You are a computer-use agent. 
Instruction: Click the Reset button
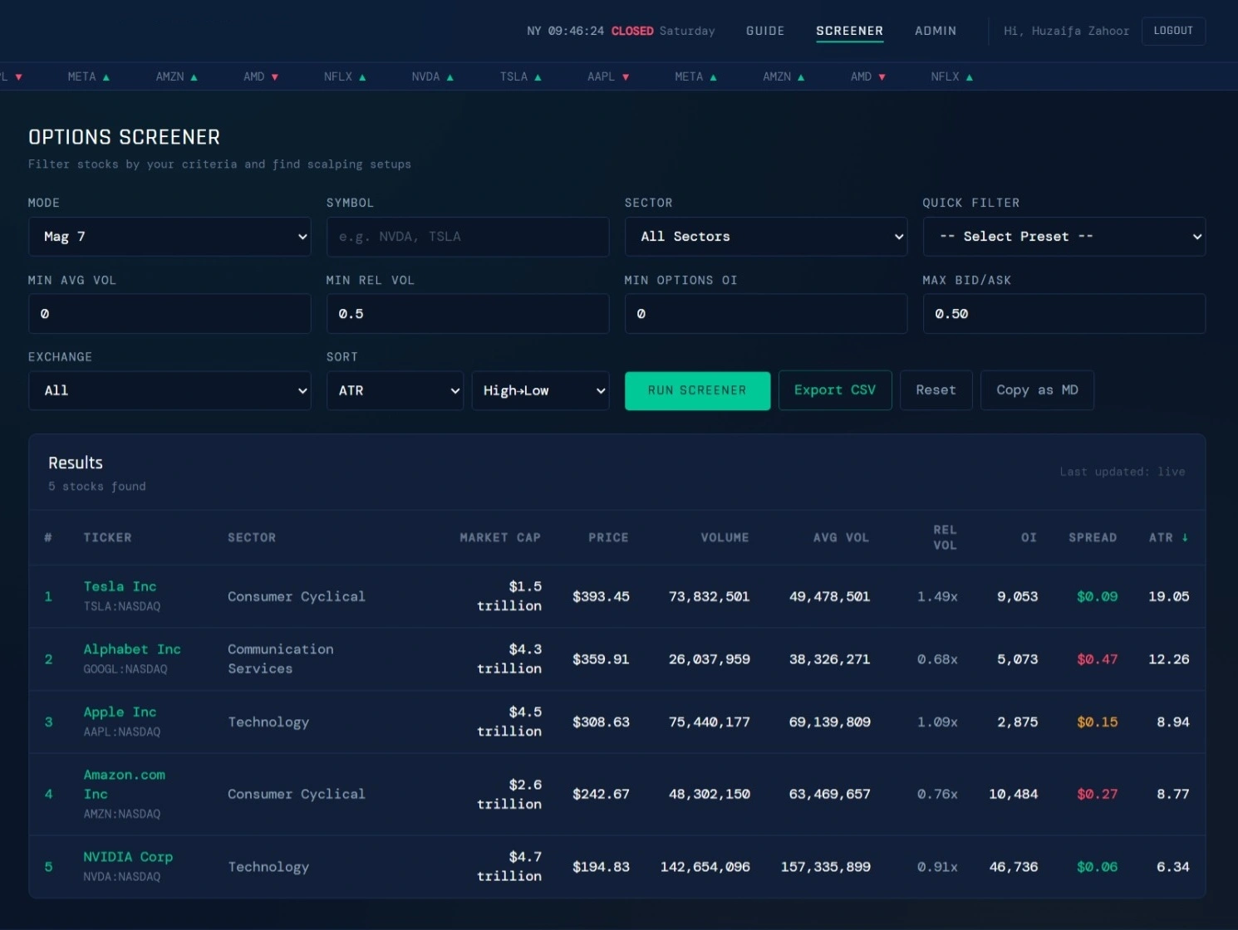[x=936, y=390]
